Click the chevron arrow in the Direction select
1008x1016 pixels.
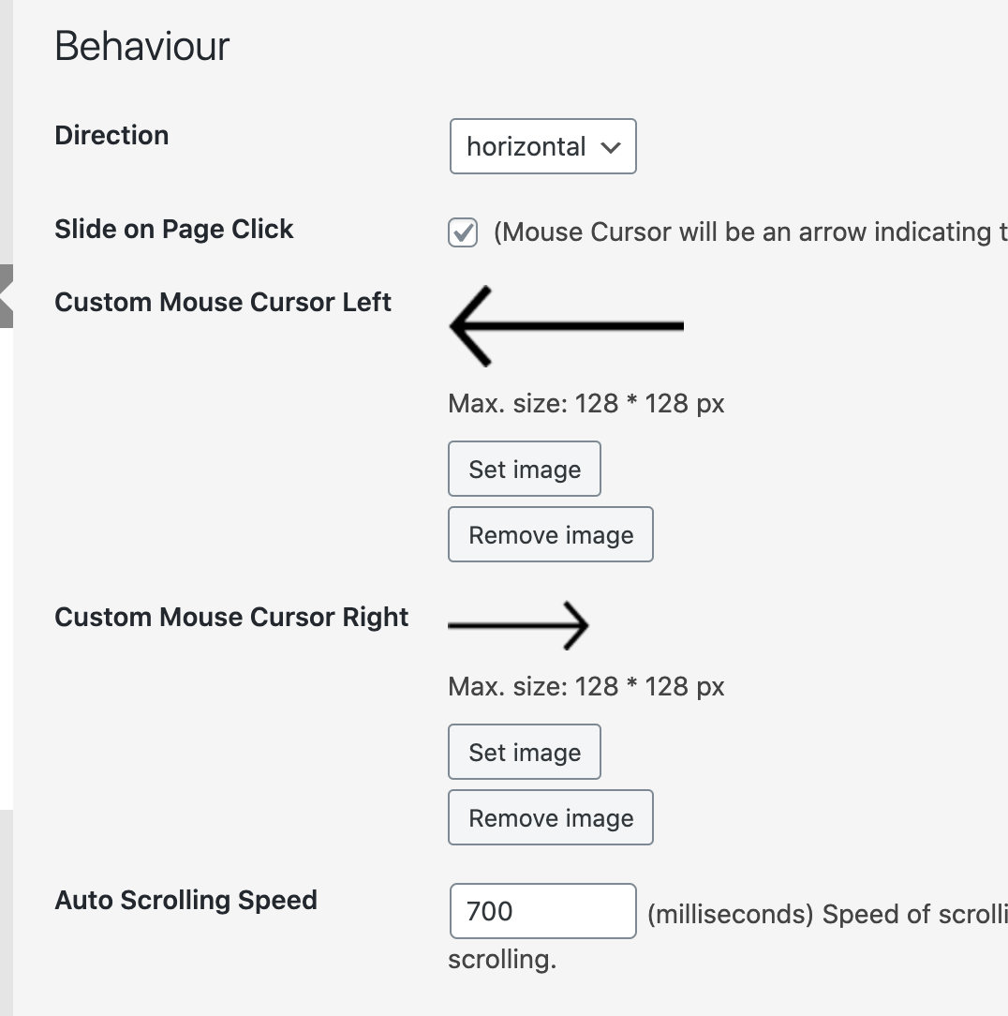(x=611, y=147)
